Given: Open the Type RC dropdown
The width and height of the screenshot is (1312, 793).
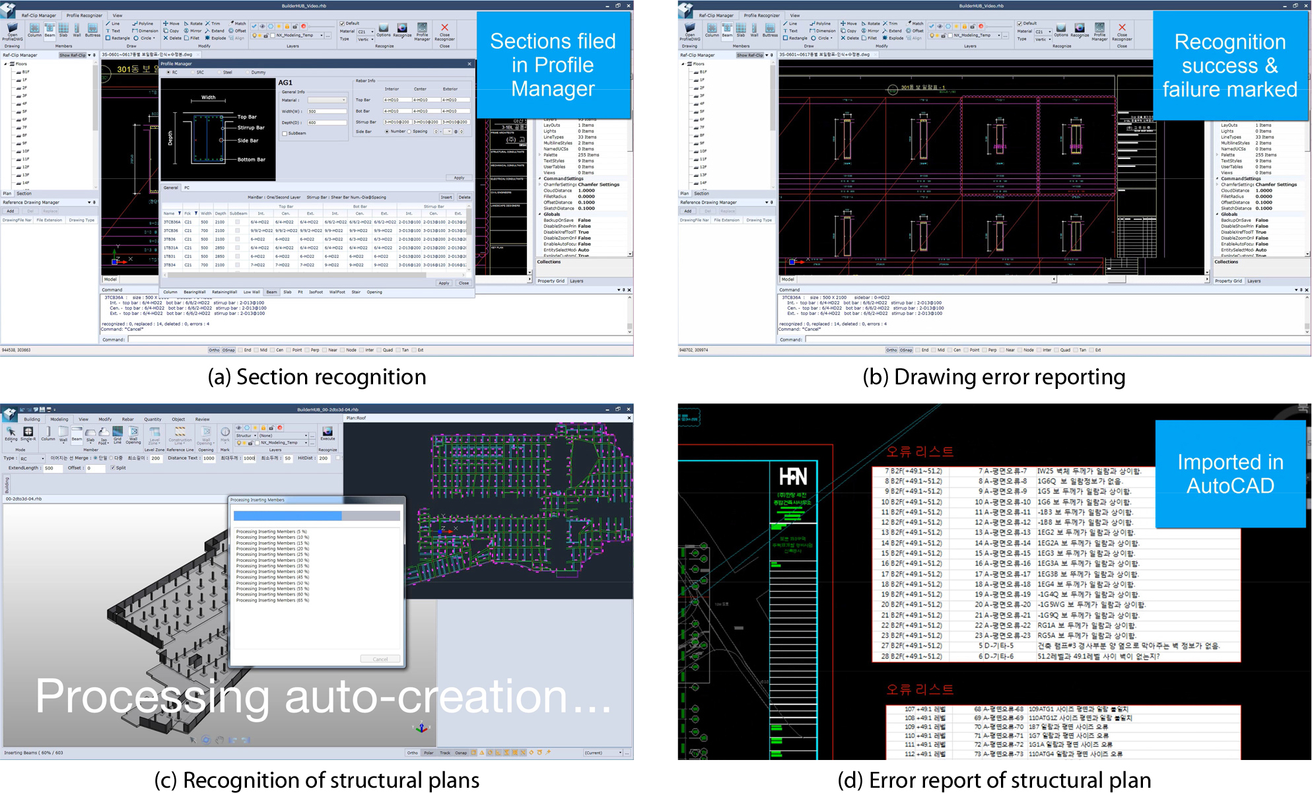Looking at the screenshot, I should 32,458.
